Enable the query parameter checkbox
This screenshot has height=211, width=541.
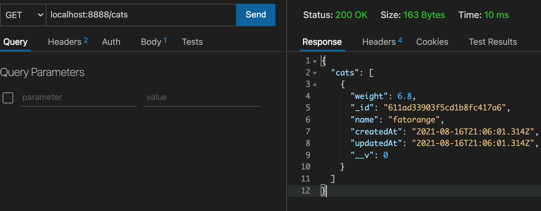click(x=8, y=98)
